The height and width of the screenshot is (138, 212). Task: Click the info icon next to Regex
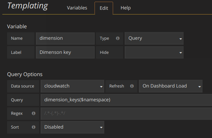click(33, 113)
